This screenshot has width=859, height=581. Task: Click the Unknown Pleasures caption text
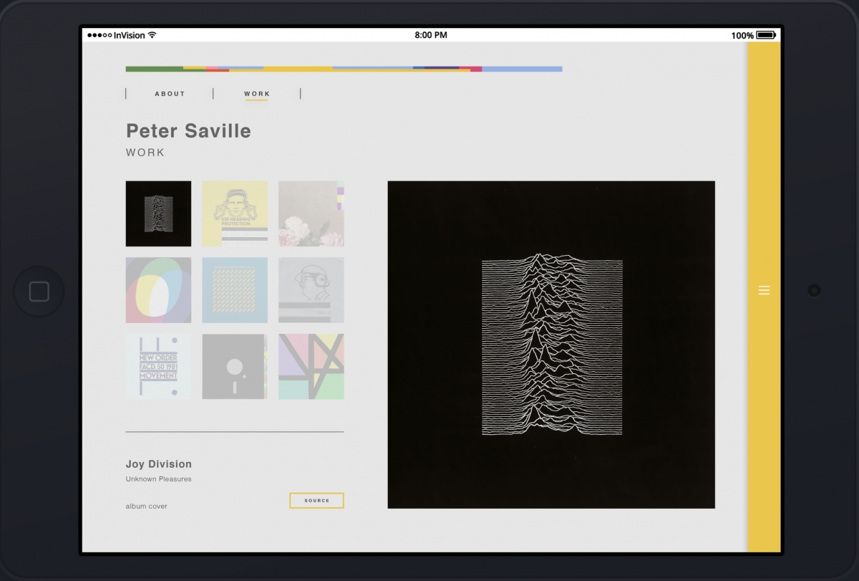(x=159, y=479)
